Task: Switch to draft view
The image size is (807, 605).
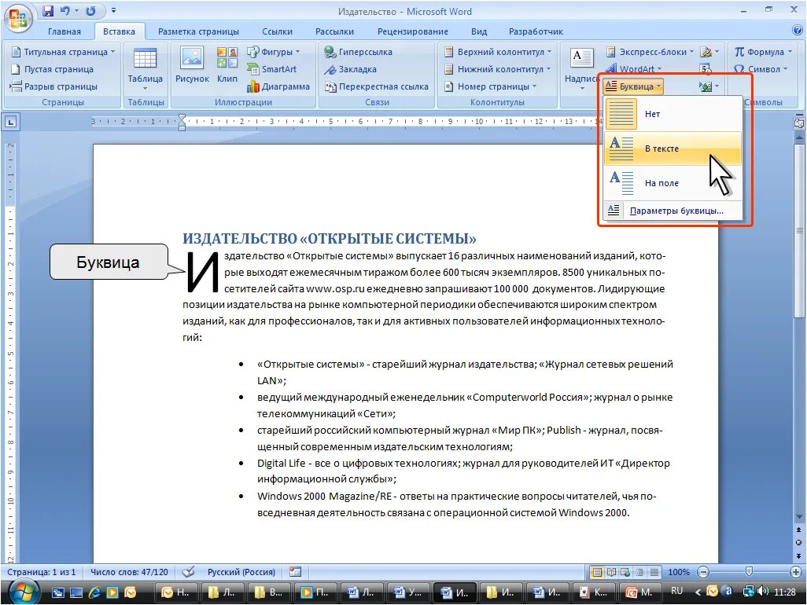Action: point(654,572)
